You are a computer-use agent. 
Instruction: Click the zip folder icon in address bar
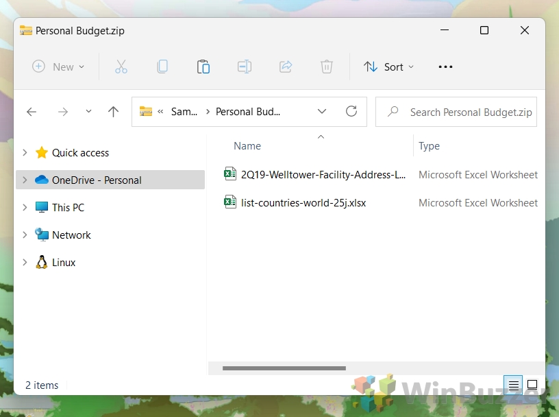[146, 111]
